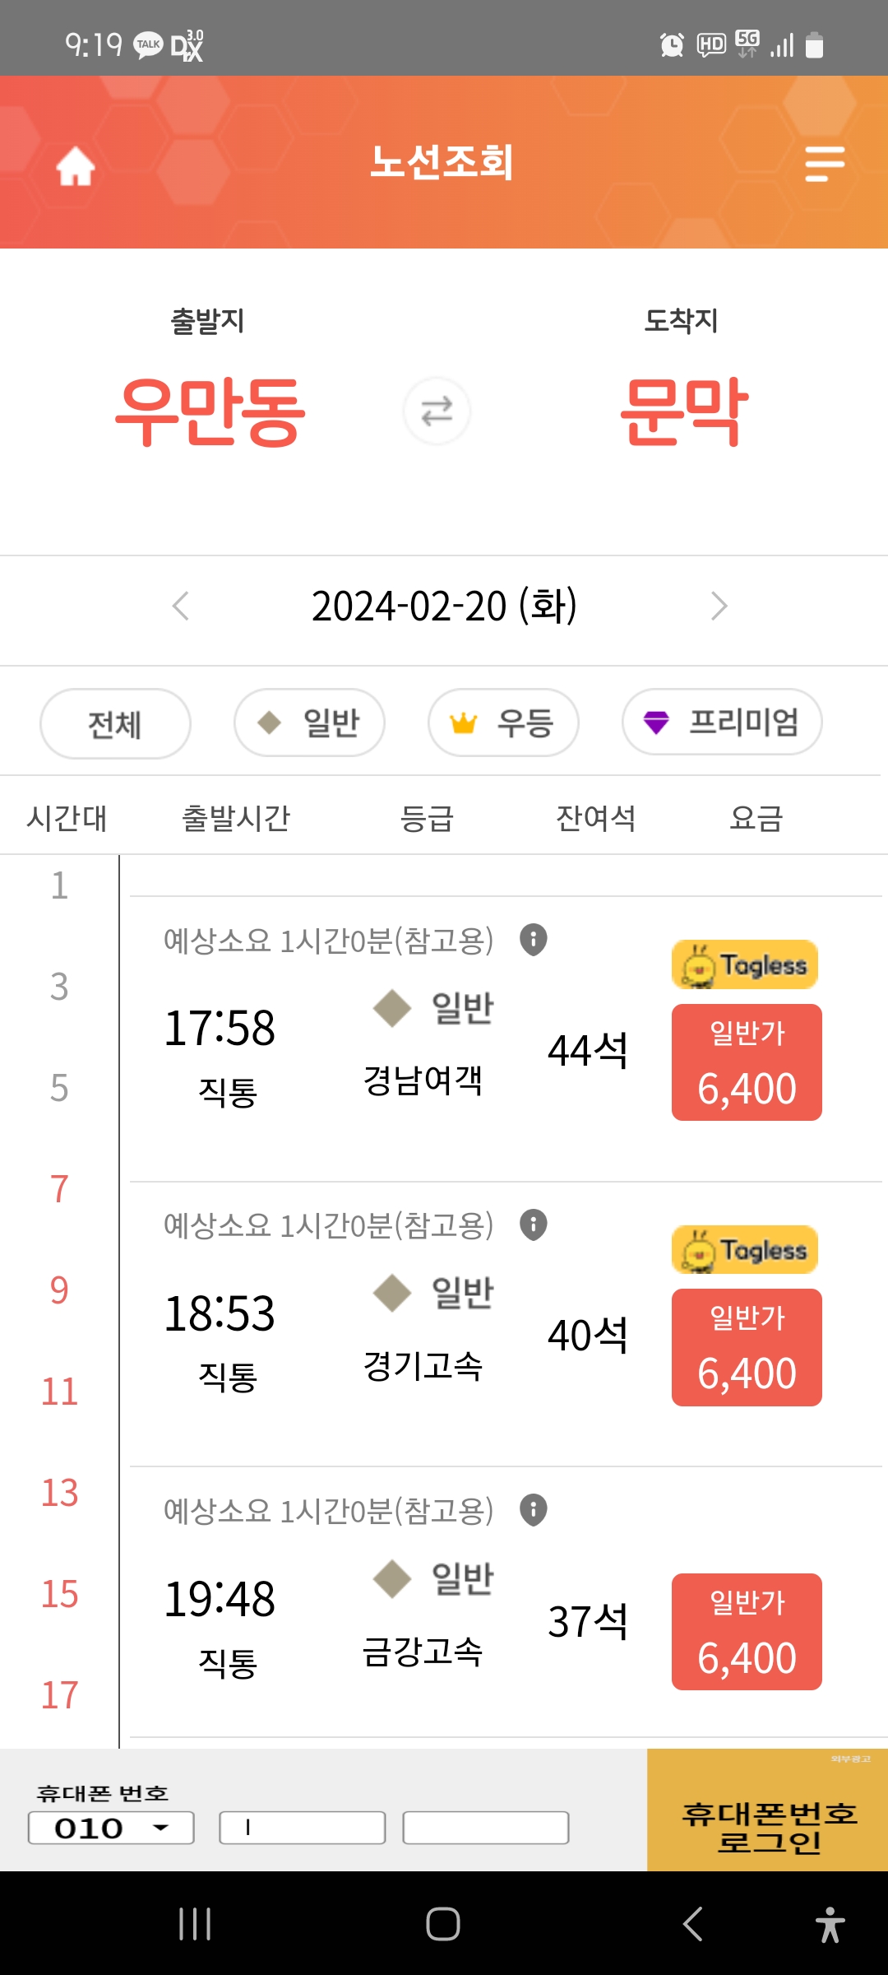Open the hamburger menu in the header
The height and width of the screenshot is (1975, 888).
[x=825, y=164]
